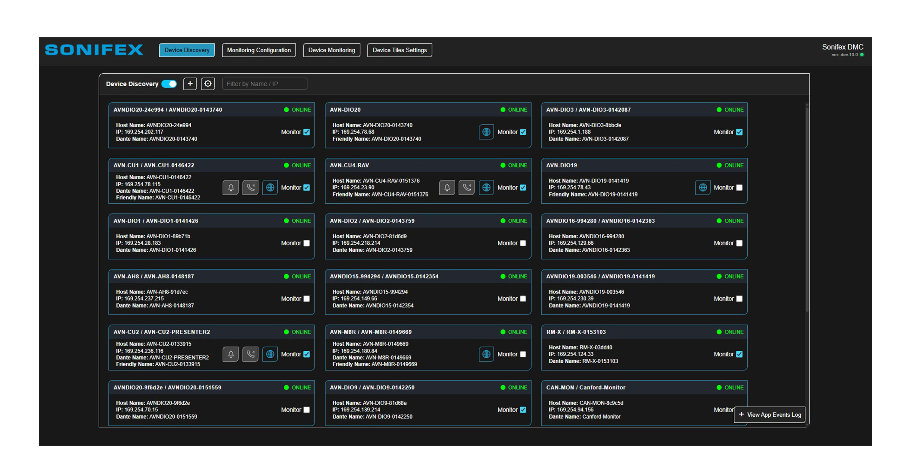Click IP address 169.254.70.15
Screen dimensions: 899x476
pyautogui.click(x=141, y=410)
